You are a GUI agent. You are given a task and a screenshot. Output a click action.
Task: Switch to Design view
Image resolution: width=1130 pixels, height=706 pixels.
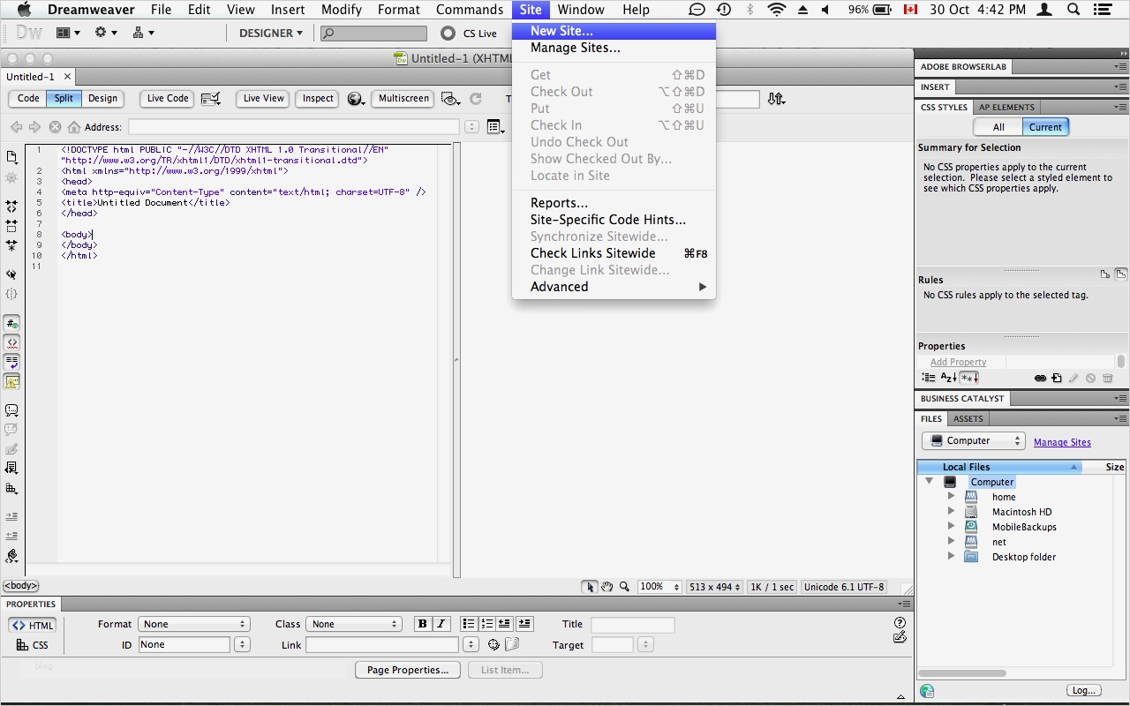click(102, 99)
